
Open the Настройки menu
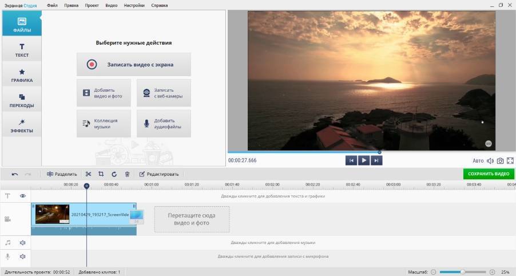[x=133, y=5]
